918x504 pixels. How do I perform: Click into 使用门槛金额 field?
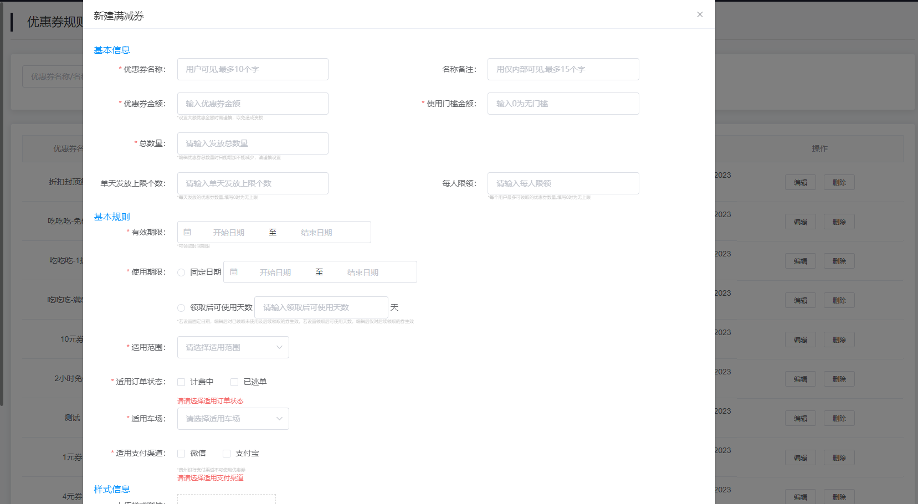tap(563, 104)
